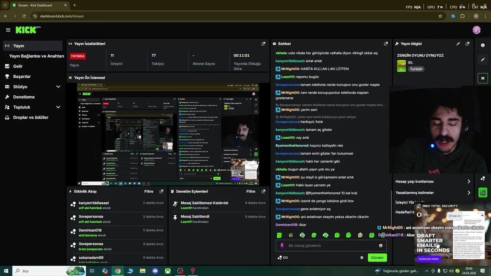Edit stream info with the pencil in Yayın bilgisi
The width and height of the screenshot is (491, 276).
pyautogui.click(x=458, y=44)
